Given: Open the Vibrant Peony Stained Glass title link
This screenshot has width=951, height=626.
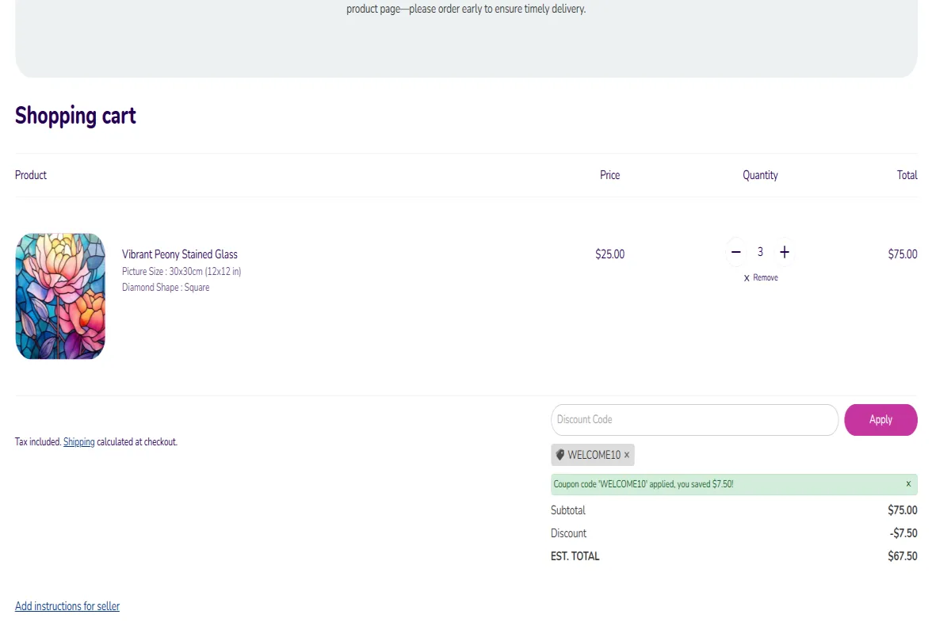Looking at the screenshot, I should tap(180, 254).
